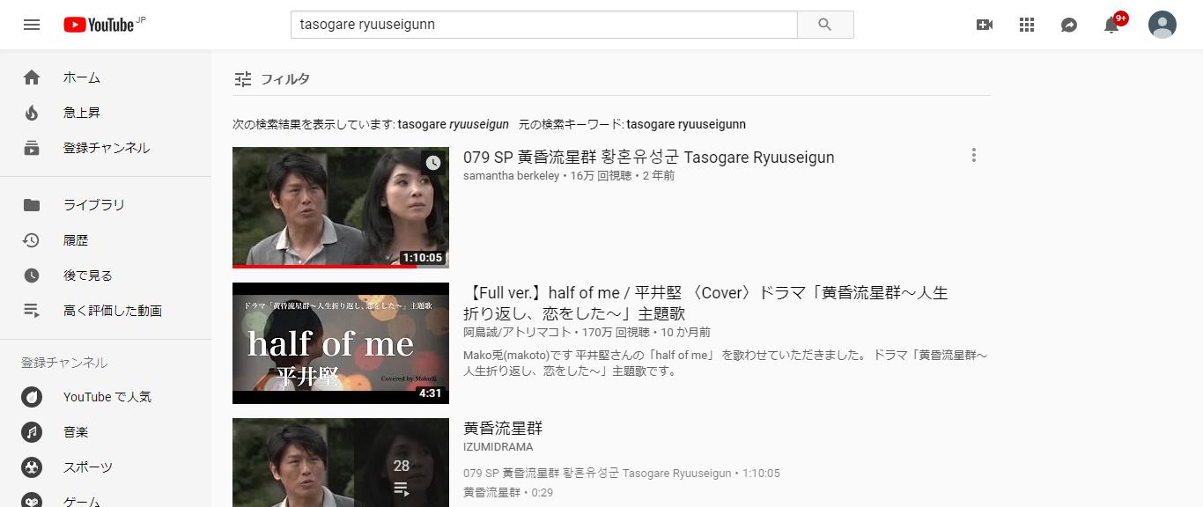Click the trending flame icon
Viewport: 1203px width, 507px height.
(x=32, y=113)
